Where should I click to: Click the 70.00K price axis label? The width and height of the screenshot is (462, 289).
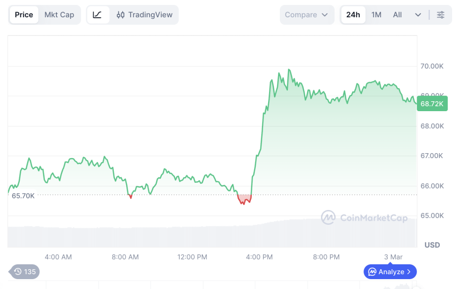pos(432,66)
